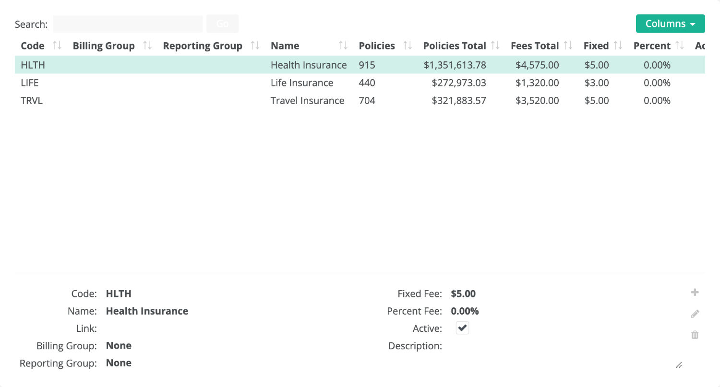The image size is (720, 387).
Task: Click the trash delete icon
Action: 695,335
